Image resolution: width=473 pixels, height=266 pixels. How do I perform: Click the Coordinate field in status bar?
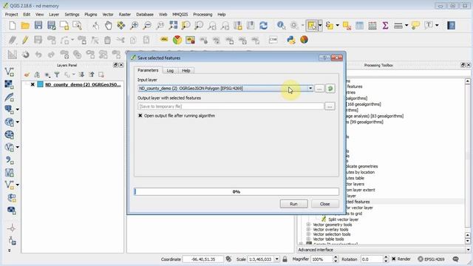pyautogui.click(x=203, y=259)
